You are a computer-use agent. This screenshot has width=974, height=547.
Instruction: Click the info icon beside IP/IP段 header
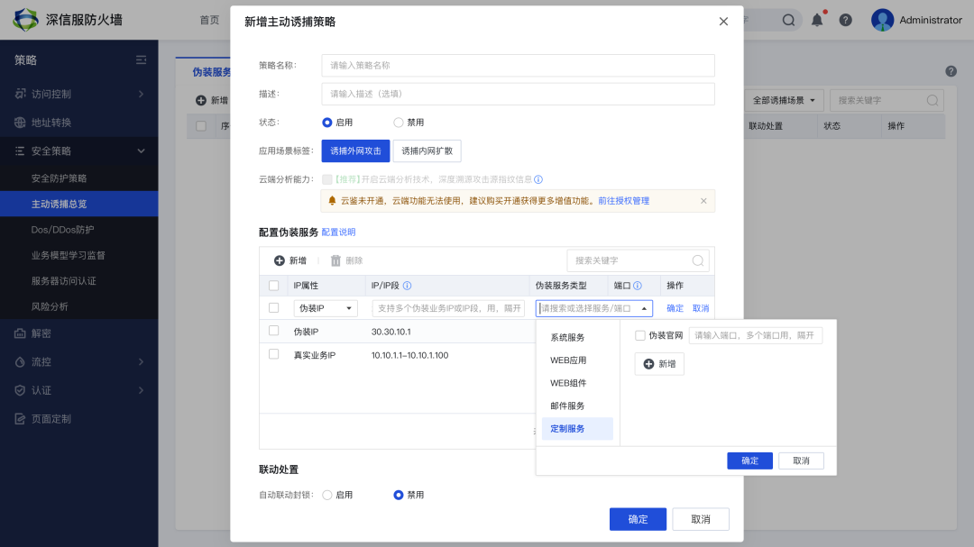click(x=407, y=286)
